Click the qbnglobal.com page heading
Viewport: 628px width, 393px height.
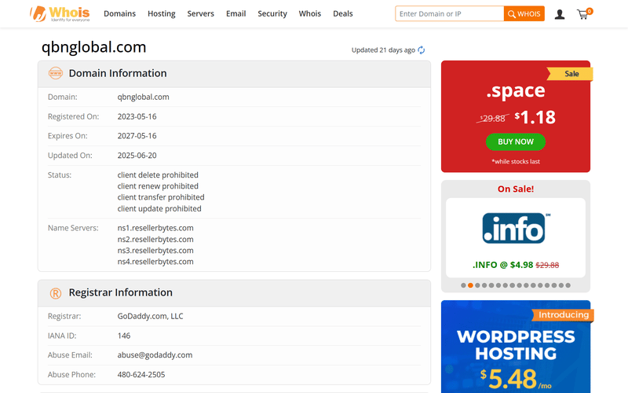[93, 47]
